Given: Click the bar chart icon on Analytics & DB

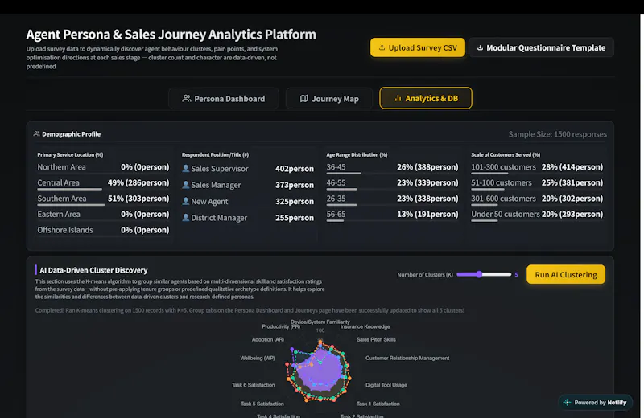Looking at the screenshot, I should pyautogui.click(x=398, y=98).
